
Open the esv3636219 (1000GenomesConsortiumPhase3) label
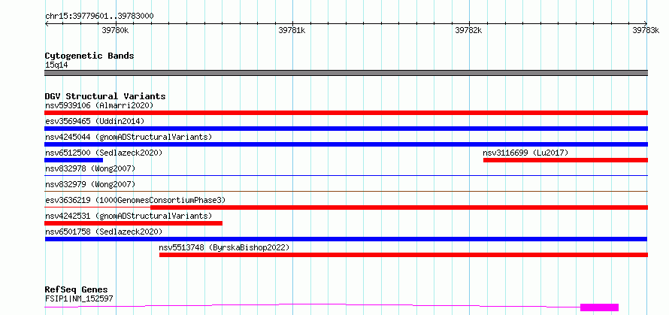[x=135, y=200]
